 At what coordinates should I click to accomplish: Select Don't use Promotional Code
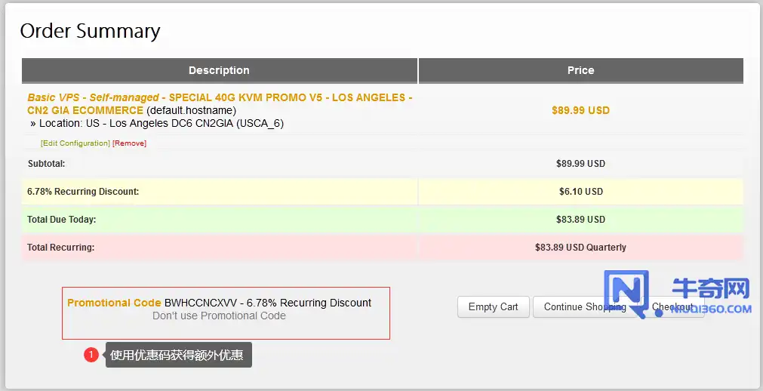219,316
